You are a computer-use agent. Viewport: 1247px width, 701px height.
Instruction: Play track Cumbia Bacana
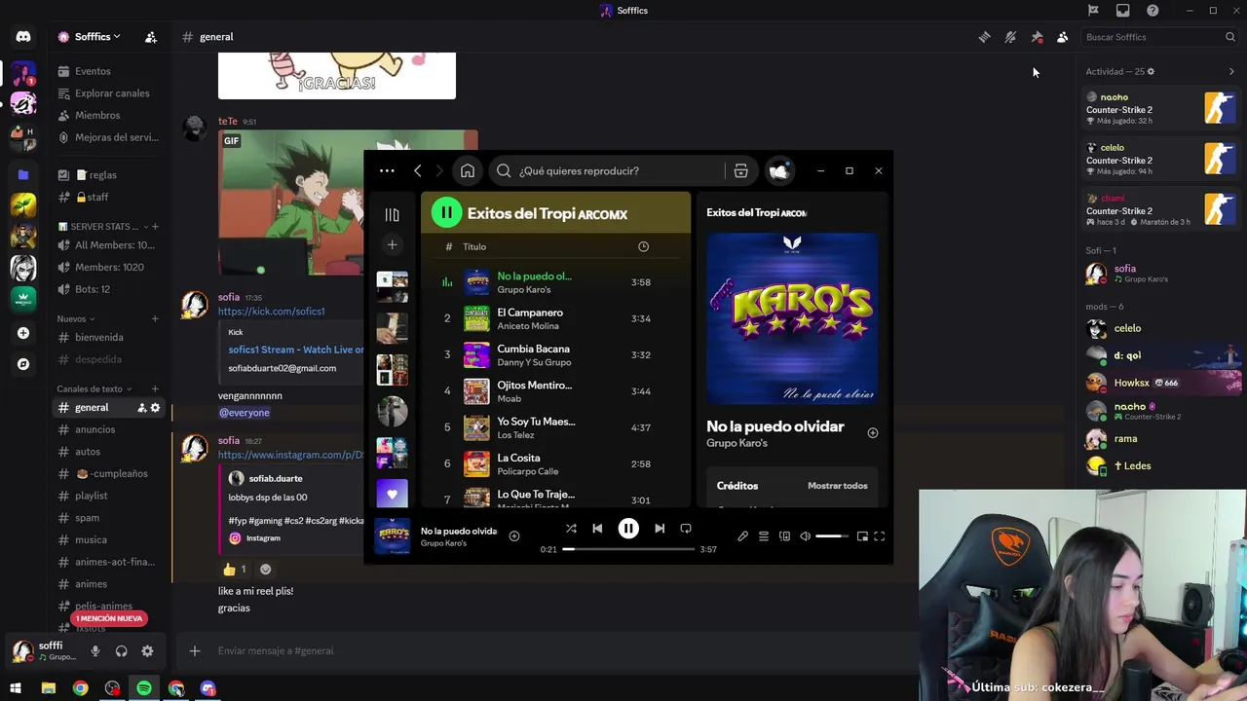pyautogui.click(x=555, y=354)
